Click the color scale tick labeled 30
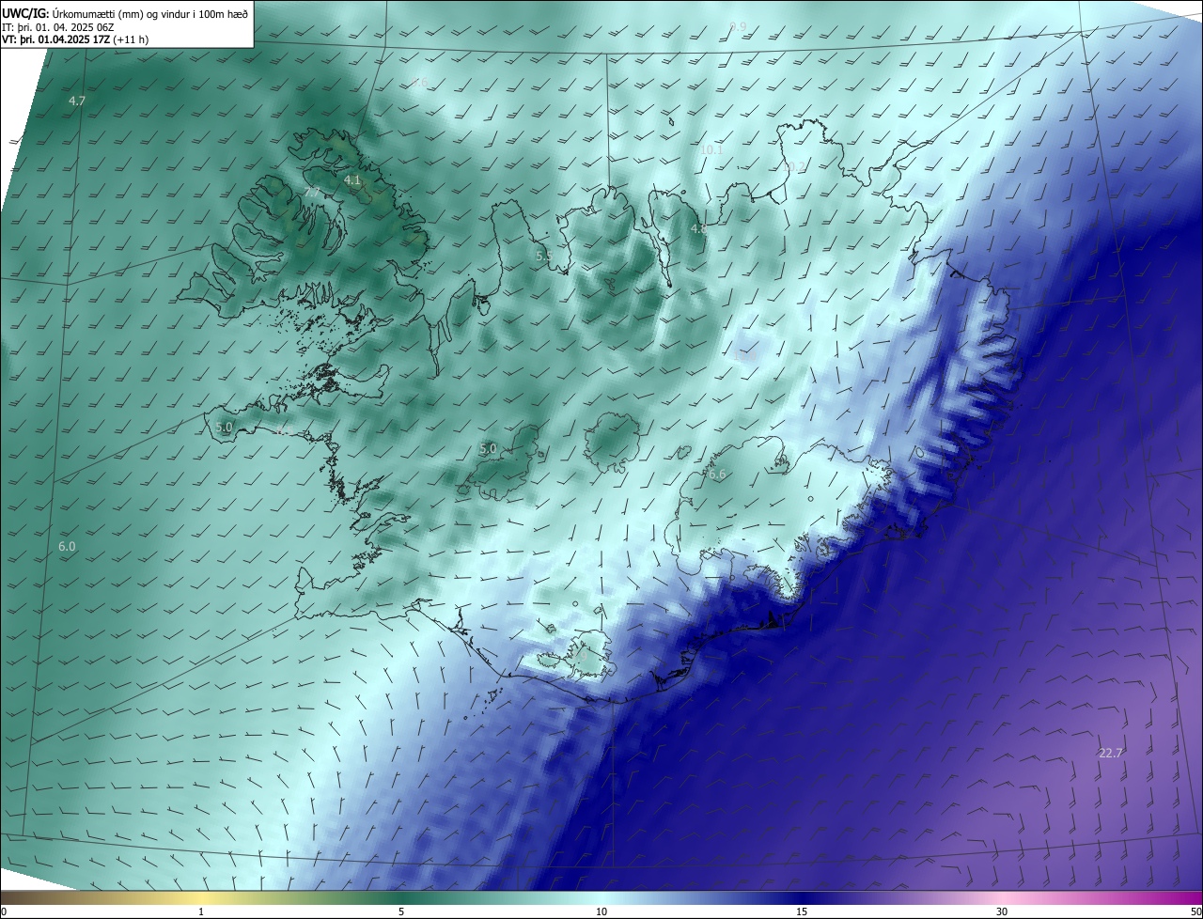The width and height of the screenshot is (1203, 919). coord(1002,911)
